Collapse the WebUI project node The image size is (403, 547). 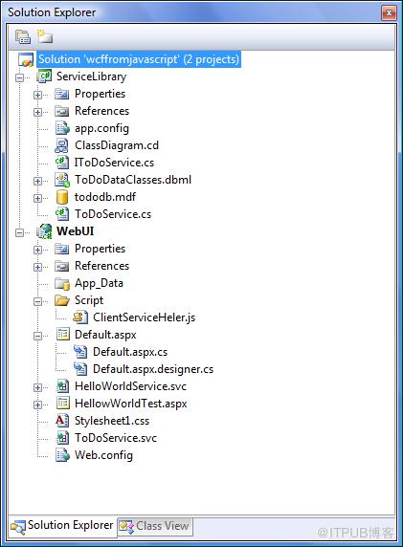click(x=19, y=232)
